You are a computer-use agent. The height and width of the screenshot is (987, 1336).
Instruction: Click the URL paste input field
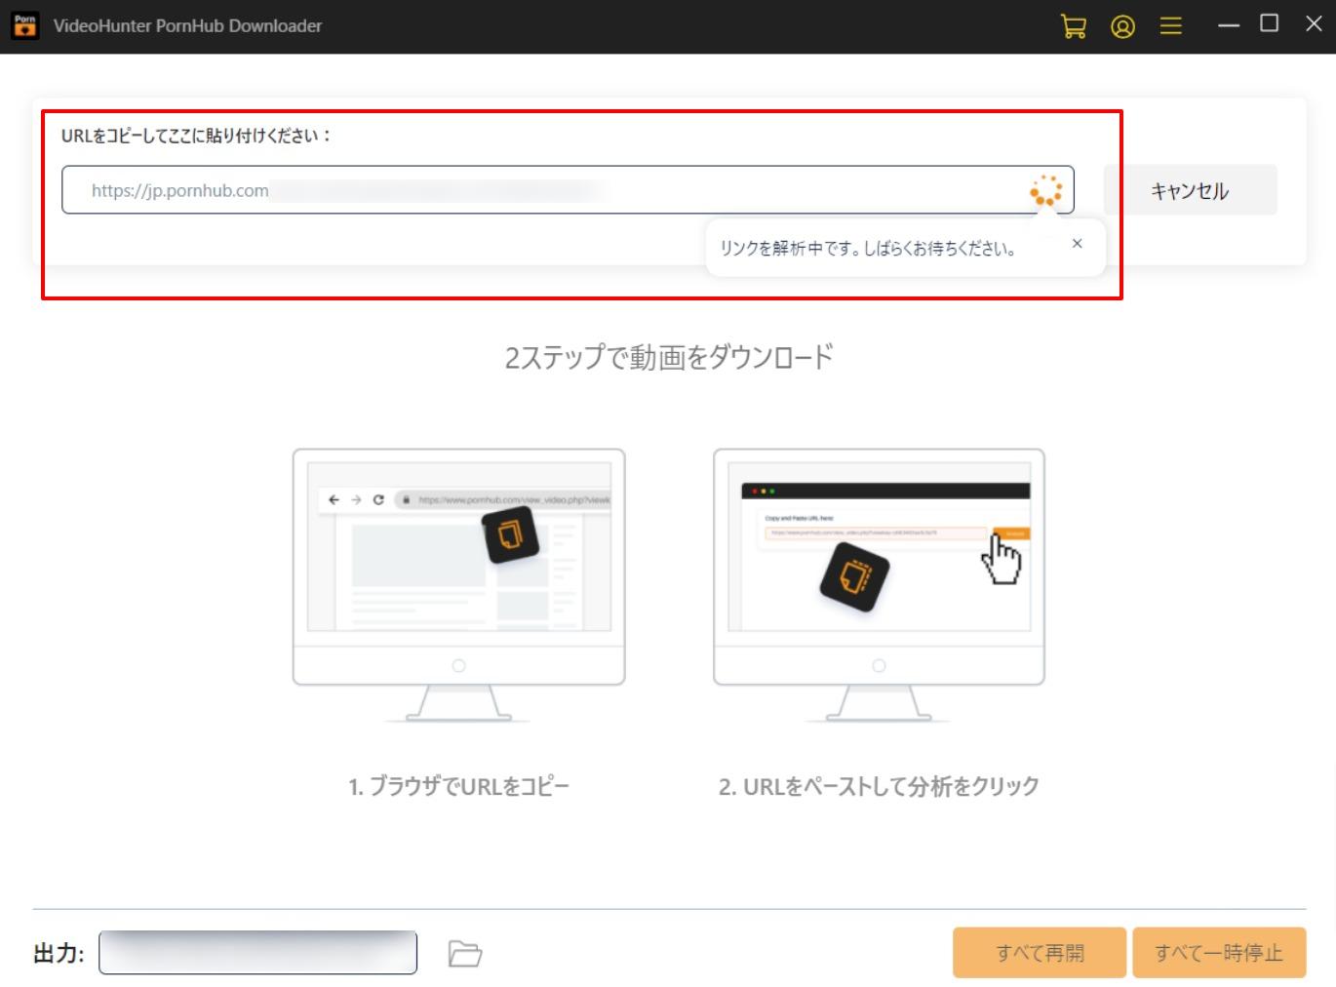pos(568,190)
